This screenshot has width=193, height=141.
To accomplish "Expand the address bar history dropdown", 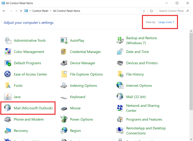I will (144, 11).
